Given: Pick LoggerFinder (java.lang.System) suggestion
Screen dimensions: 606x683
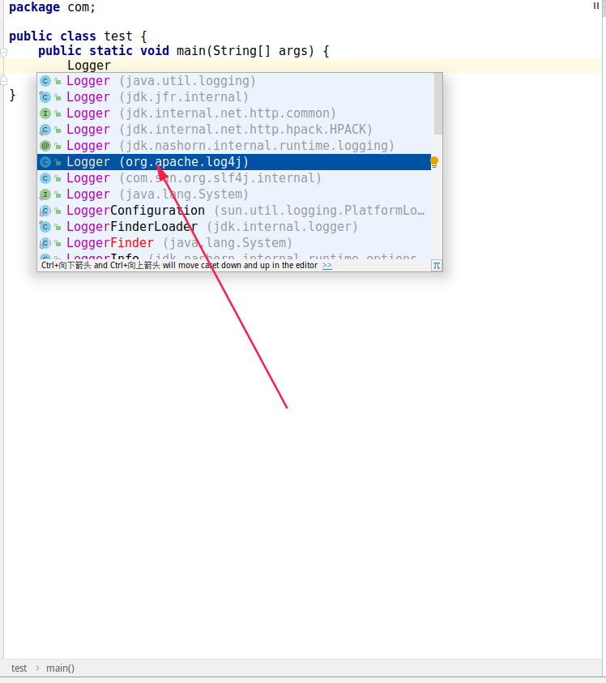Looking at the screenshot, I should [x=234, y=242].
